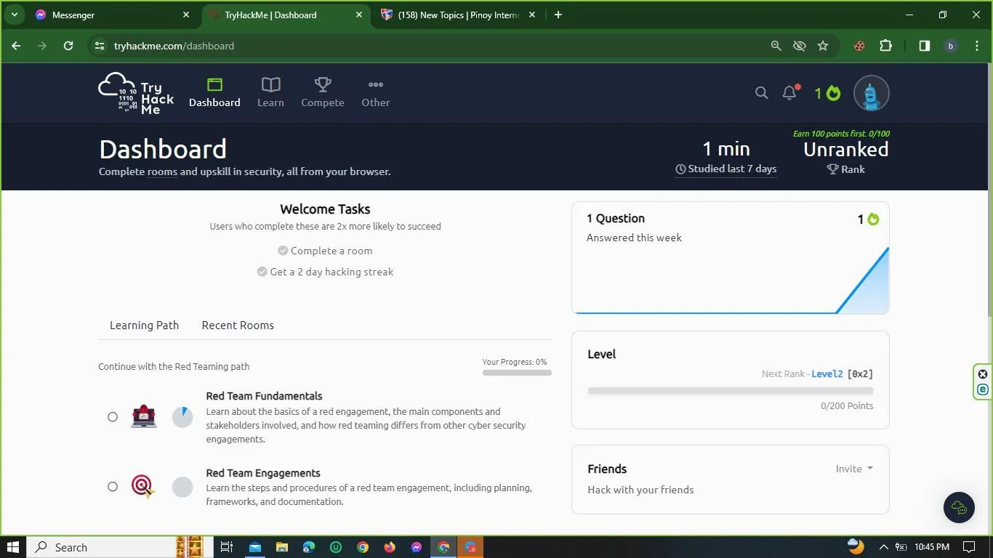Open the Mail app on the taskbar
This screenshot has width=993, height=558.
point(254,547)
